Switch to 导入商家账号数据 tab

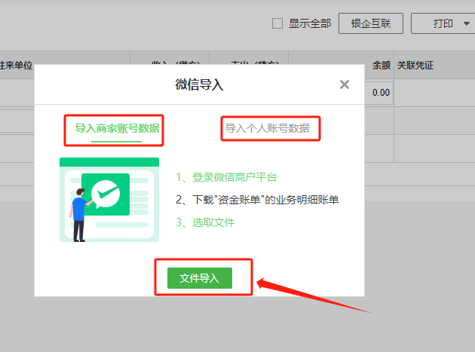(x=117, y=128)
